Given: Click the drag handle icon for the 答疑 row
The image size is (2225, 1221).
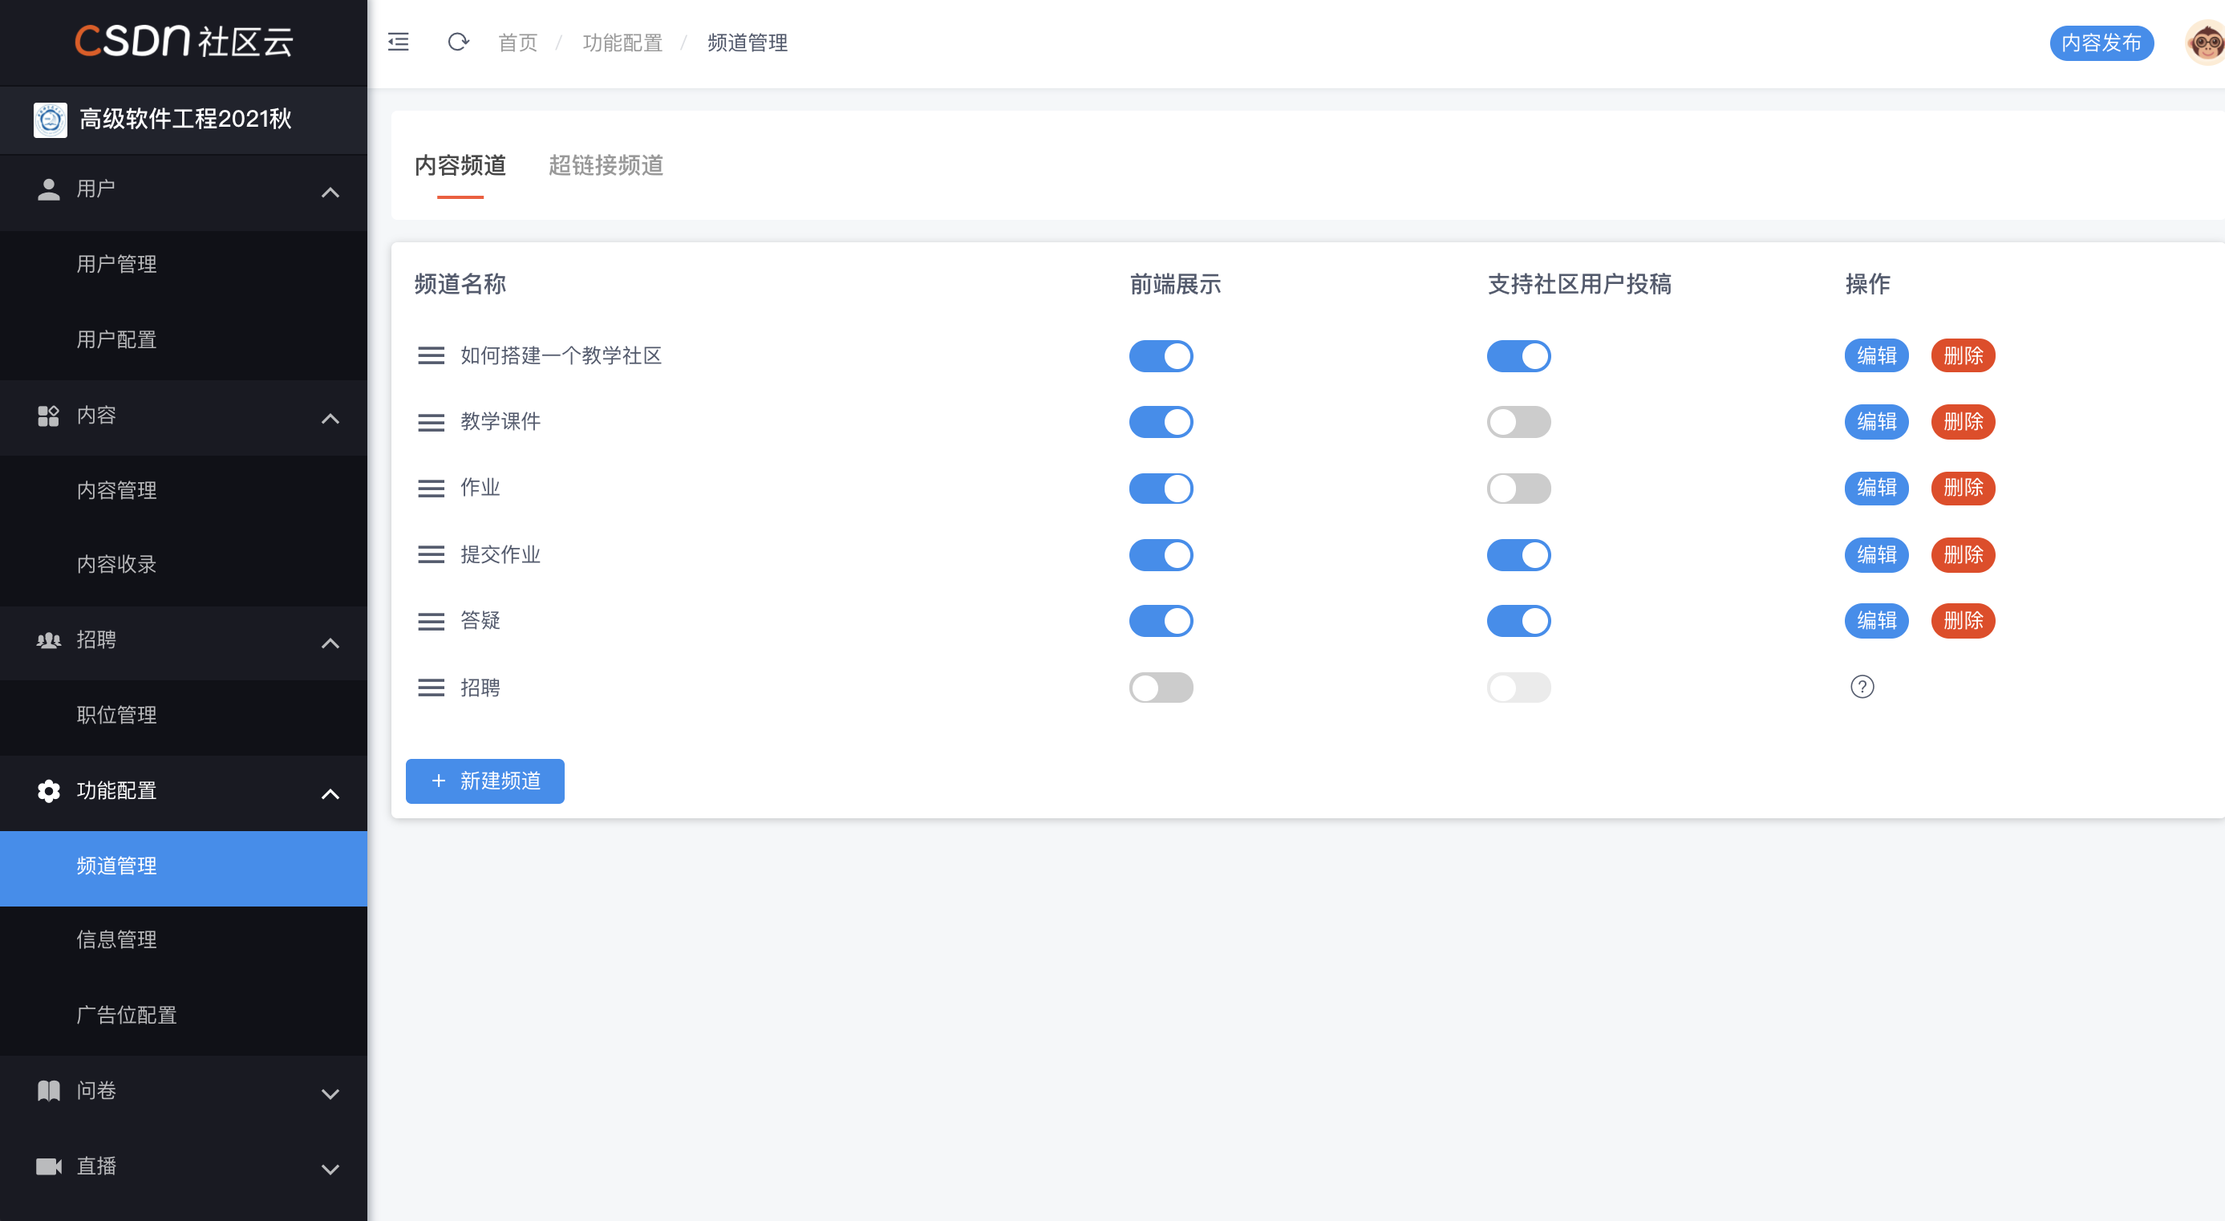Looking at the screenshot, I should 431,621.
